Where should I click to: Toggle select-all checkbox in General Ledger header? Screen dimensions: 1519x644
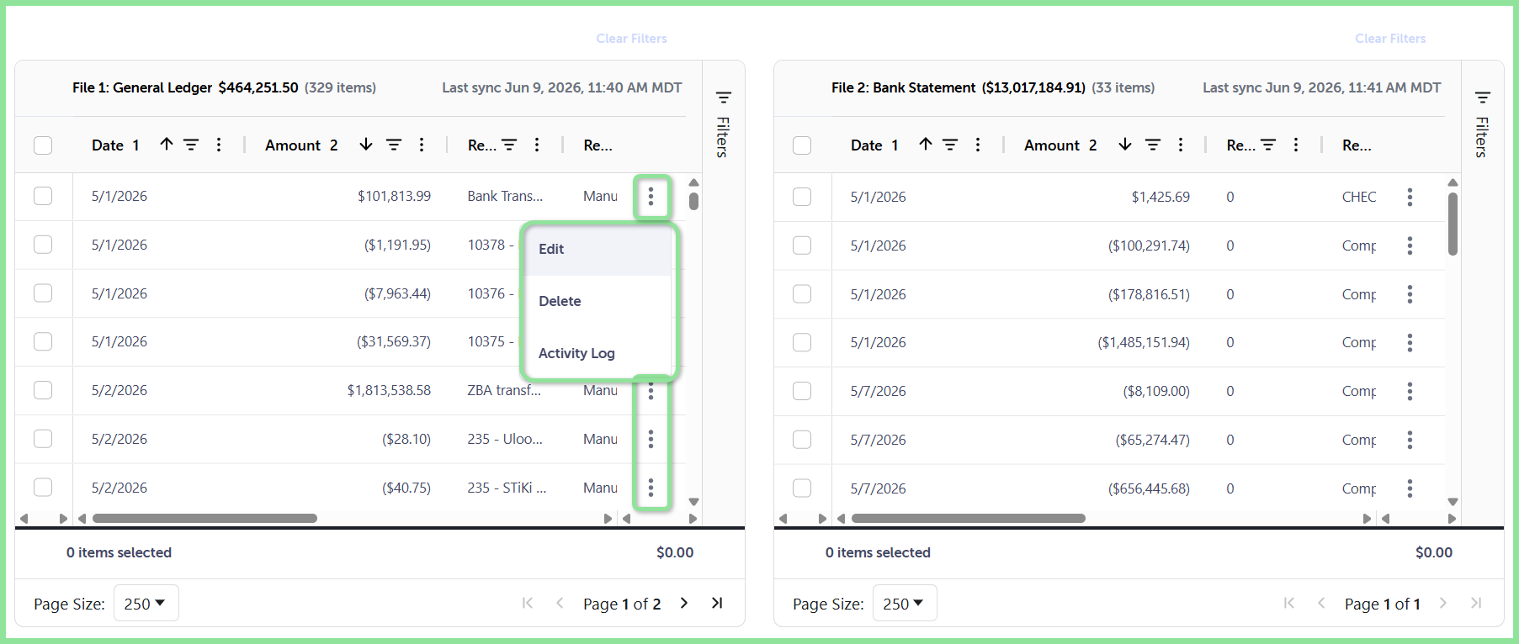(x=43, y=145)
